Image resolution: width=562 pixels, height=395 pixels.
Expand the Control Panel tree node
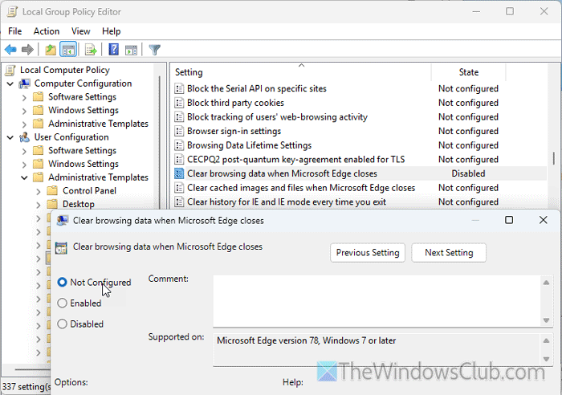[39, 191]
